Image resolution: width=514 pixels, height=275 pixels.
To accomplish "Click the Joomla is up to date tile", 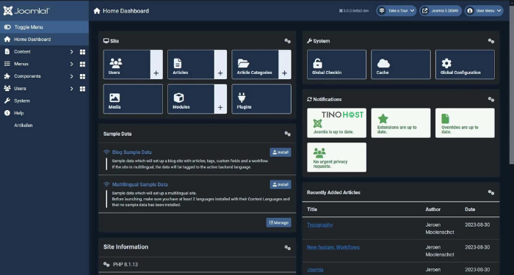I will (336, 122).
